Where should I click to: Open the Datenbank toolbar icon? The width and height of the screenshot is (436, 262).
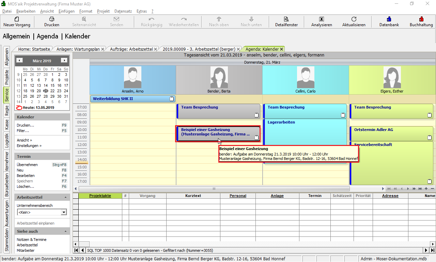(x=389, y=19)
